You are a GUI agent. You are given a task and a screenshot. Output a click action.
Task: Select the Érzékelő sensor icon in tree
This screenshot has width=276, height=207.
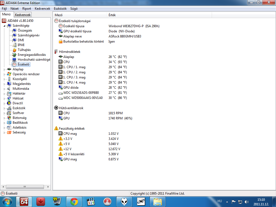pos(15,64)
